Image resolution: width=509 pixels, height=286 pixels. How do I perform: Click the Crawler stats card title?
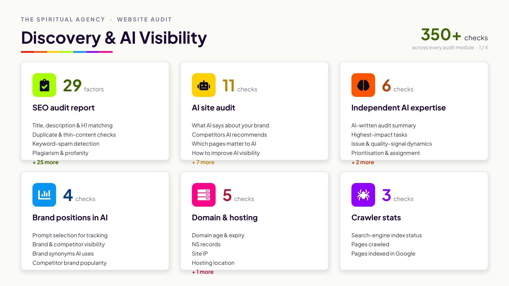pos(376,218)
